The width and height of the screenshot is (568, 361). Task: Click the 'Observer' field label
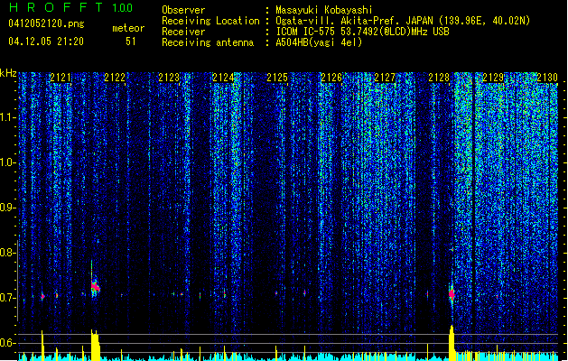[183, 10]
